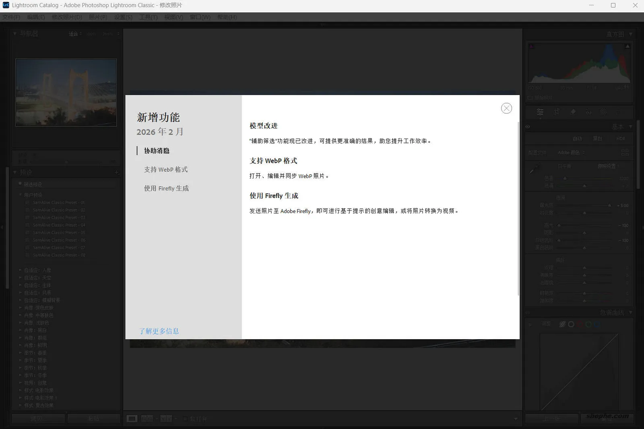Open the Basic adjustments panel icon
The width and height of the screenshot is (644, 429).
pos(540,112)
